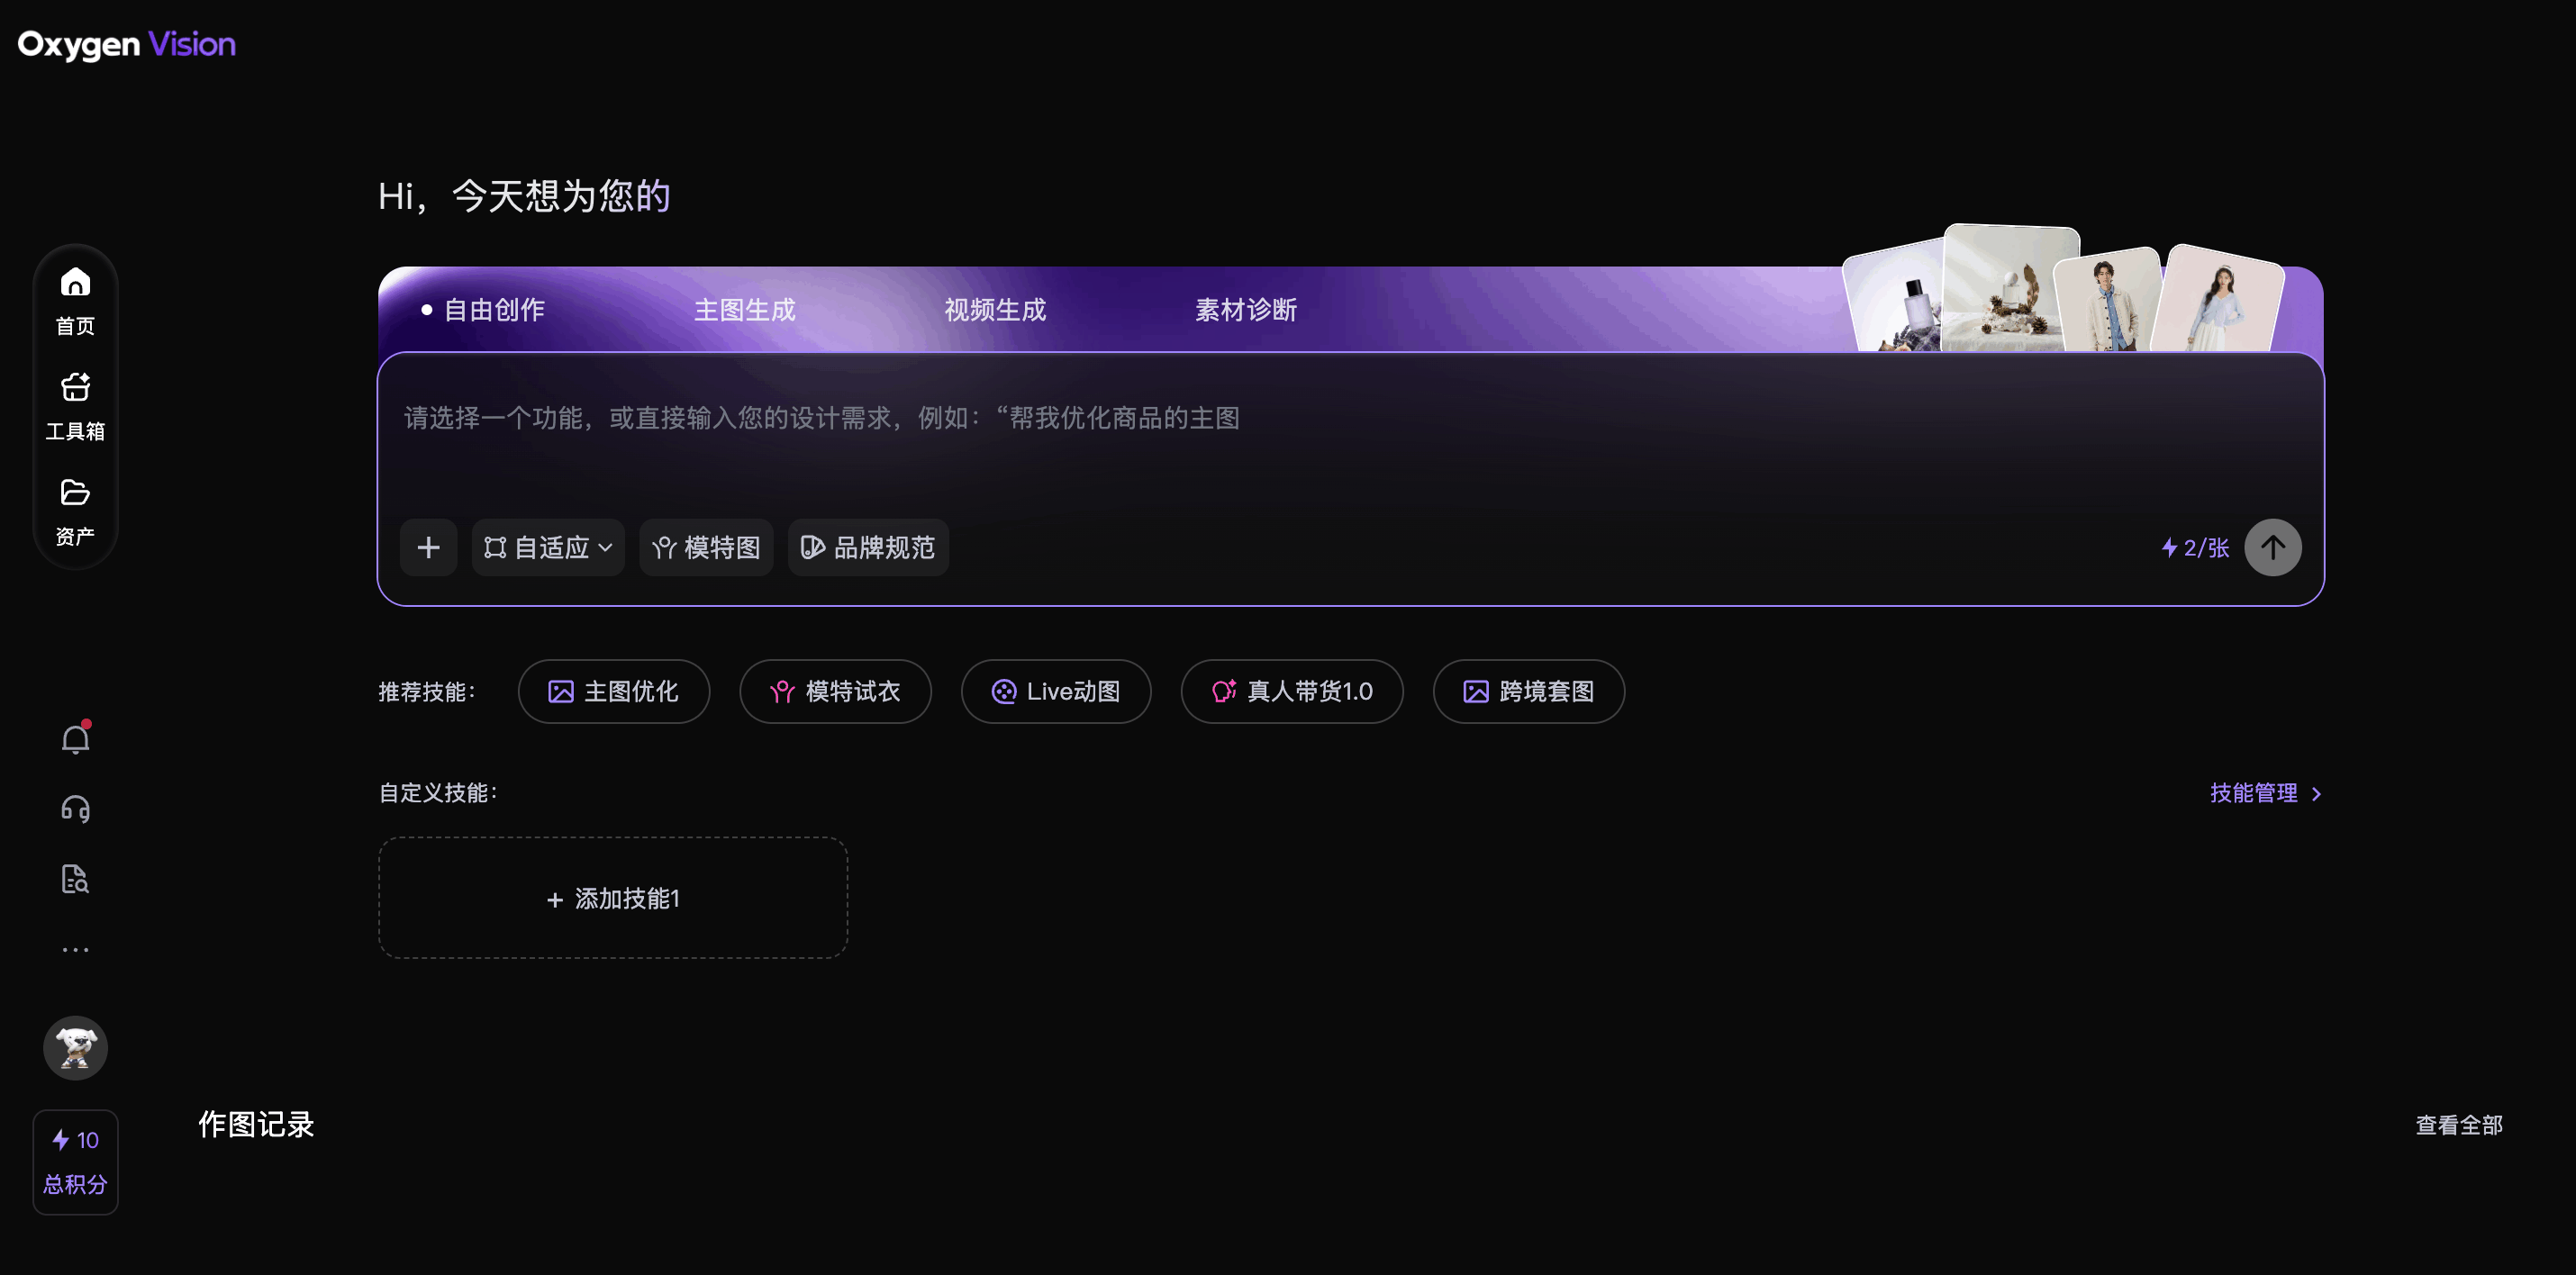Choose the 主图优化 recommended skill
The width and height of the screenshot is (2576, 1275).
click(614, 691)
